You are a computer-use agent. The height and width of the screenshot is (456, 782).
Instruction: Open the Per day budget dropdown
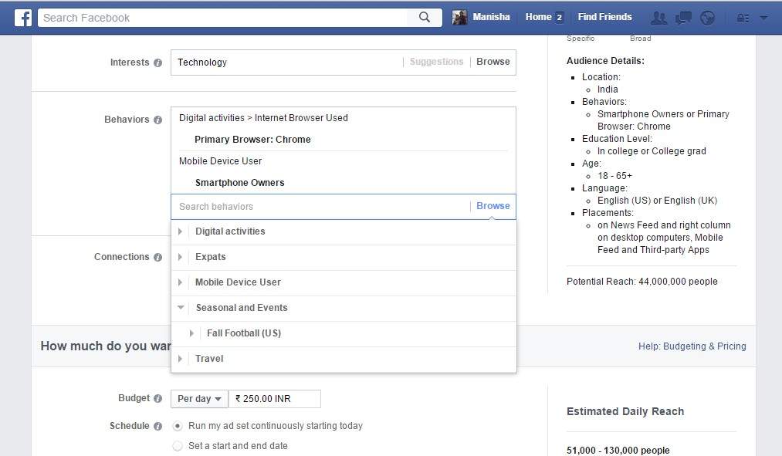[x=199, y=399]
